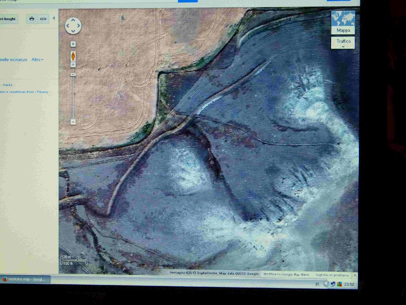Screen dimensions: 406x305
Task: Zoom in with the plus button
Action: click(x=73, y=65)
